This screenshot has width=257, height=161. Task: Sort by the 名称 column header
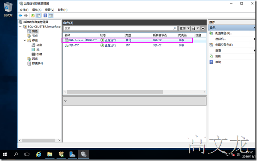(x=67, y=35)
